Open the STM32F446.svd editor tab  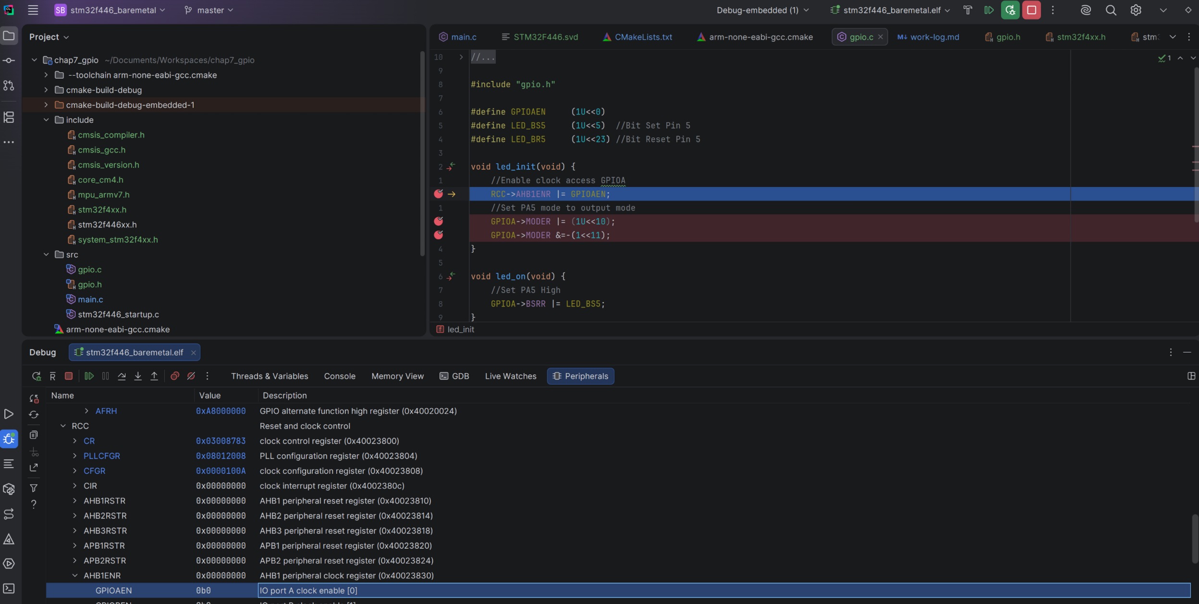(x=546, y=36)
